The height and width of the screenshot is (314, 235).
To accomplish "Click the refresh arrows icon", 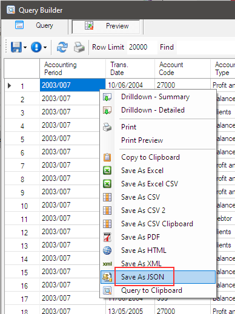I will [x=62, y=47].
